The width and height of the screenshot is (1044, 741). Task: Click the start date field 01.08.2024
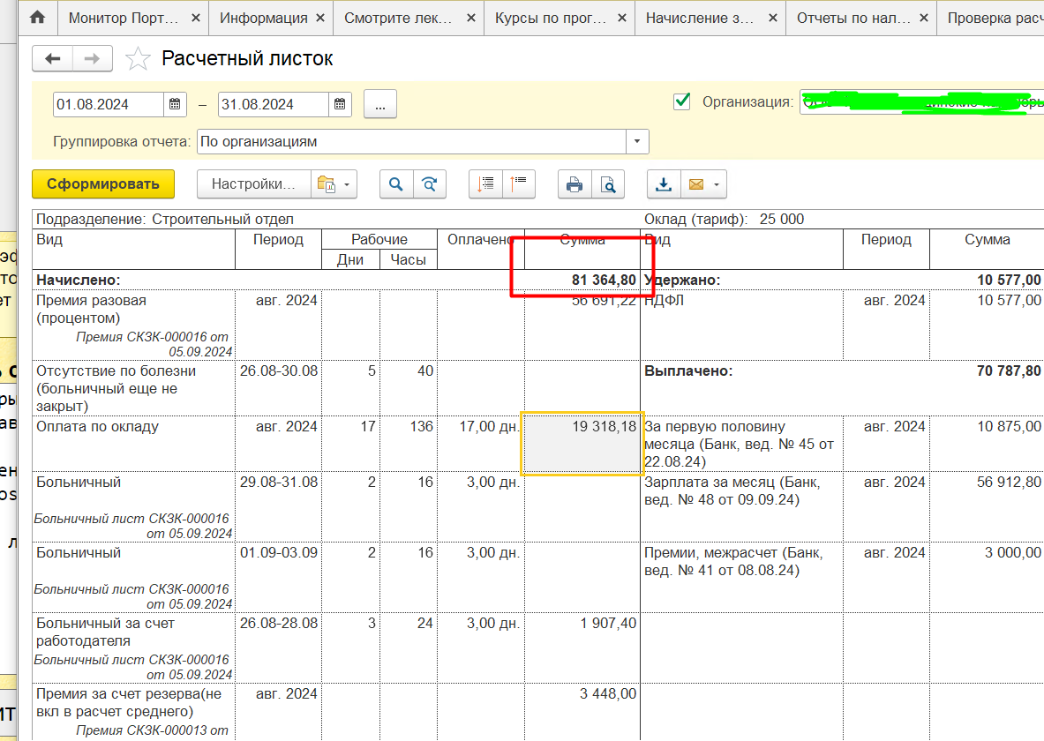point(109,104)
